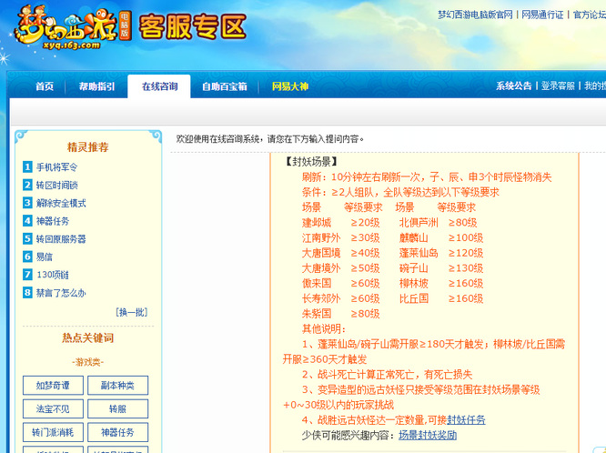Screen dimensions: 606x453
Task: Click the 法宝不见 keyword button
Action: 53,408
